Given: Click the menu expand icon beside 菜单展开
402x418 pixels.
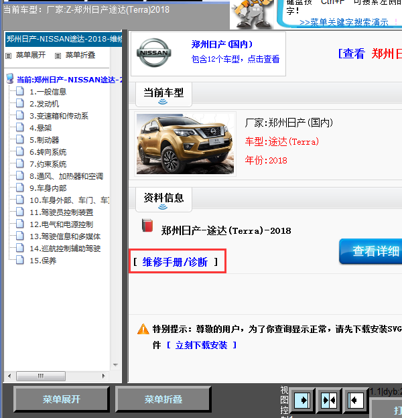Looking at the screenshot, I should click(x=9, y=56).
